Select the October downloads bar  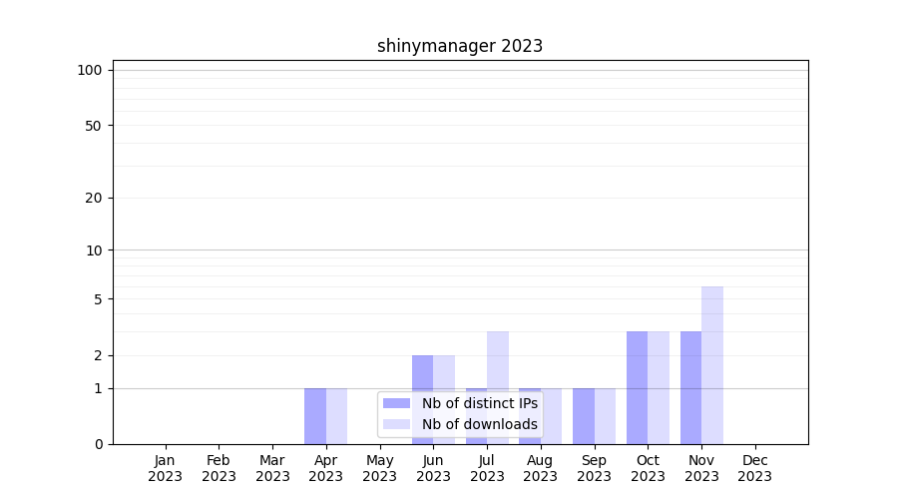click(x=659, y=387)
